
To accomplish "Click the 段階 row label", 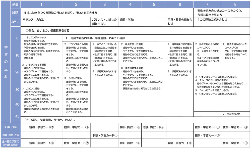I will pyautogui.click(x=15, y=12).
